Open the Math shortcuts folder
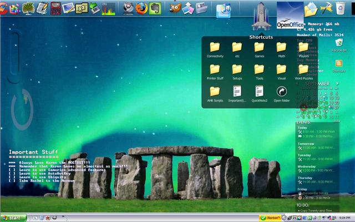 [x=281, y=48]
